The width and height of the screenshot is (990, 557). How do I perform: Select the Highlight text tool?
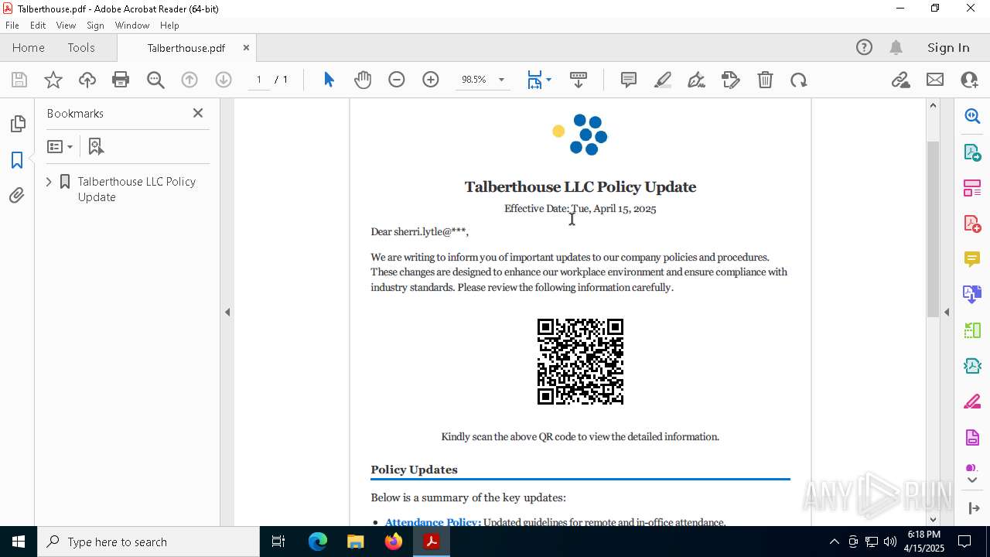click(663, 80)
